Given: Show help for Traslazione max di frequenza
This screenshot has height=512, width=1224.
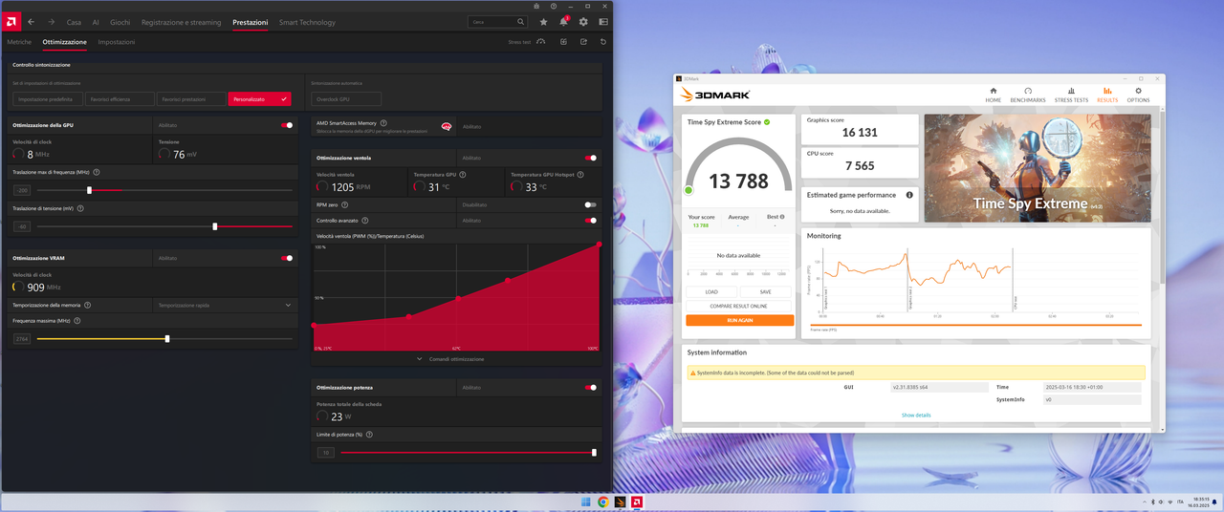Looking at the screenshot, I should (97, 172).
